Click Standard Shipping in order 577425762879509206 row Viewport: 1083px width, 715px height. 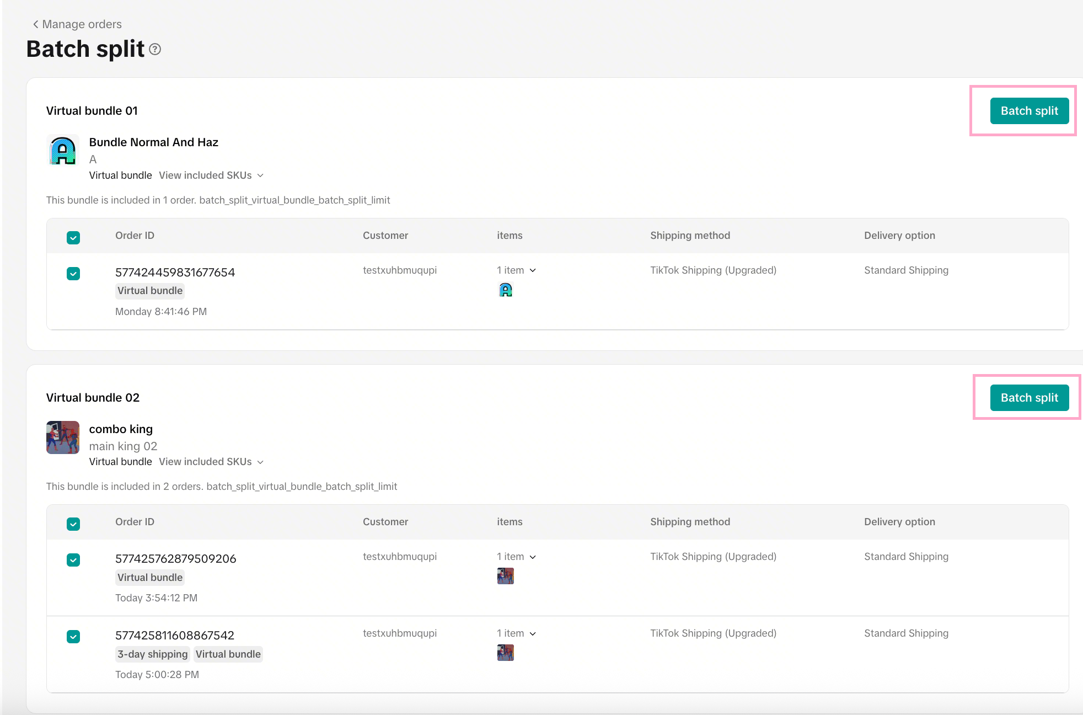click(x=906, y=557)
